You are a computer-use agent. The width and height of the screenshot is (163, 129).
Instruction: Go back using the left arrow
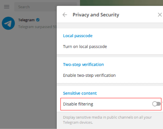click(x=65, y=15)
